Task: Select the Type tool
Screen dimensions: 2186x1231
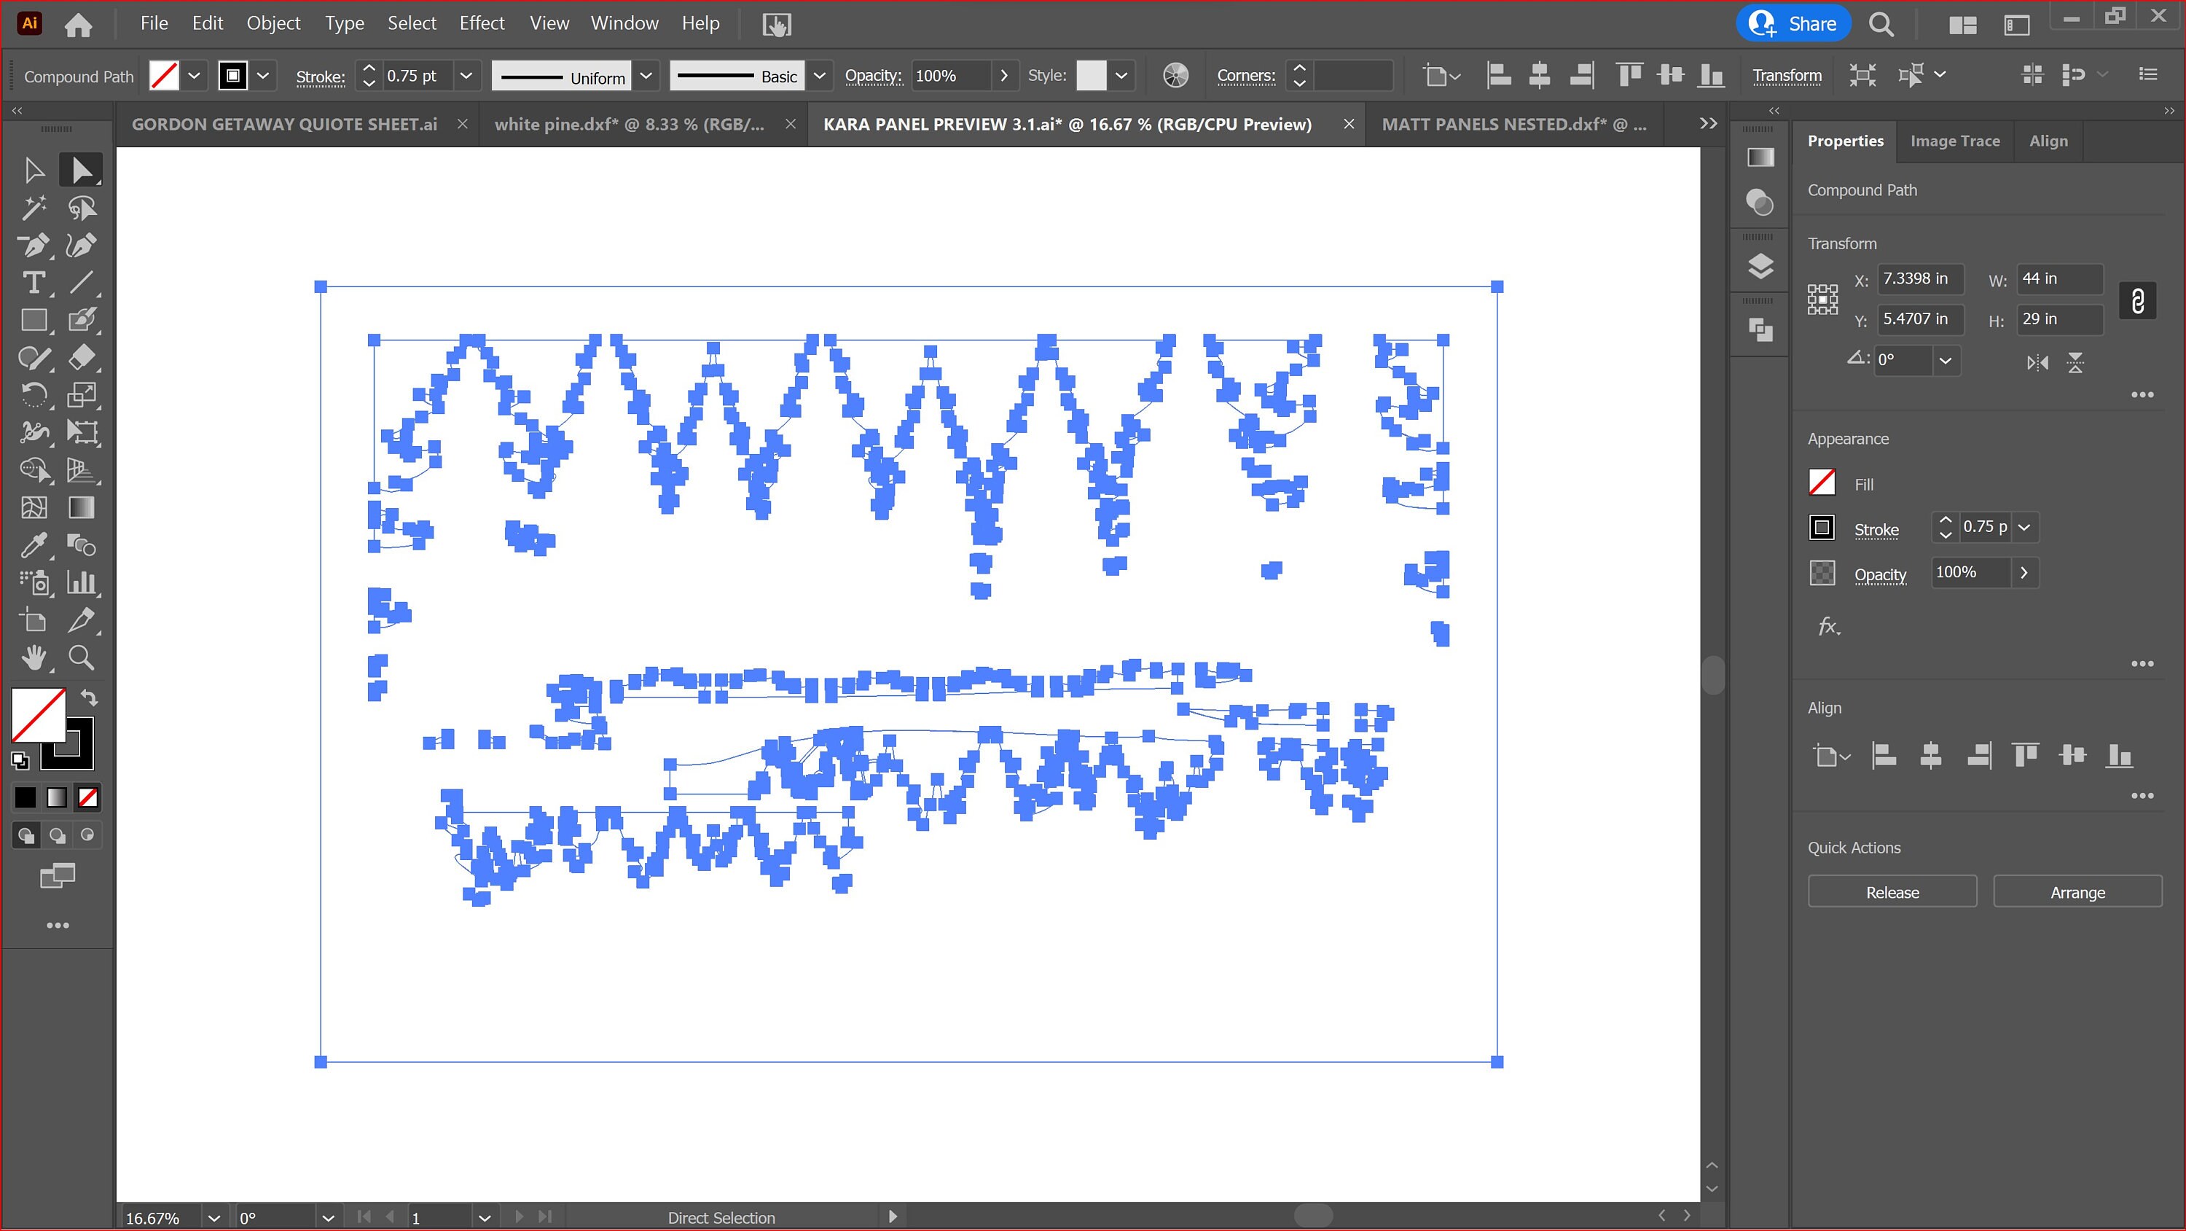Action: (x=35, y=284)
